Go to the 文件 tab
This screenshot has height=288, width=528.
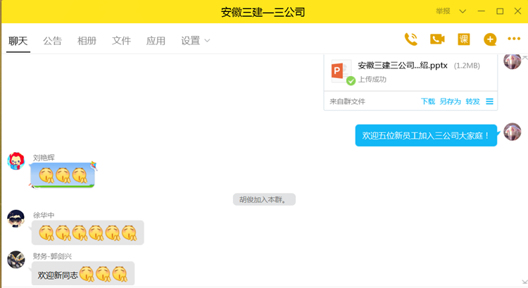point(121,41)
